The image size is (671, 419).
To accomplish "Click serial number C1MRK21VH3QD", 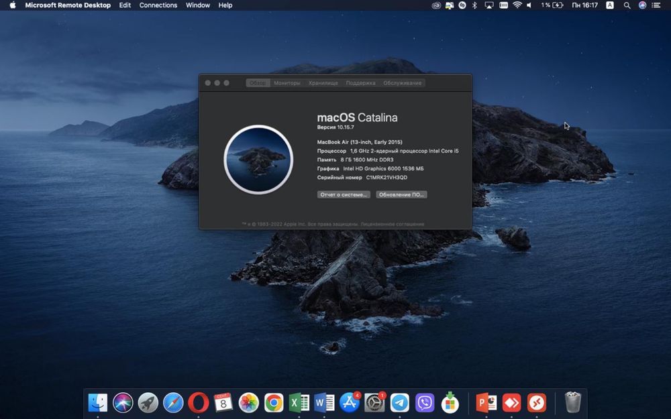I will coord(386,178).
